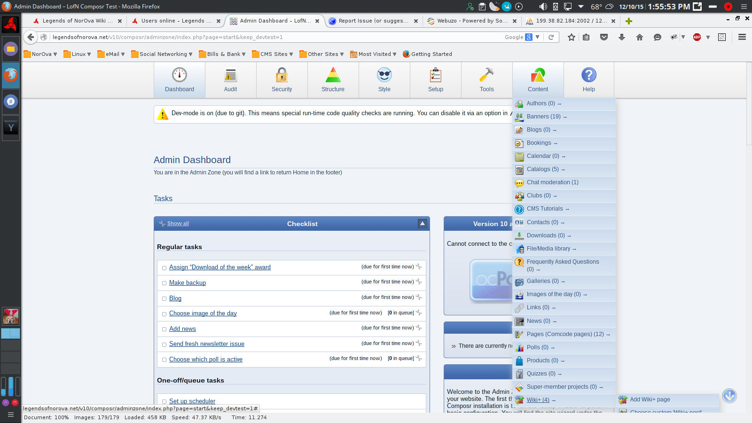
Task: Expand the CMS Sites bookmark folder
Action: click(x=273, y=54)
